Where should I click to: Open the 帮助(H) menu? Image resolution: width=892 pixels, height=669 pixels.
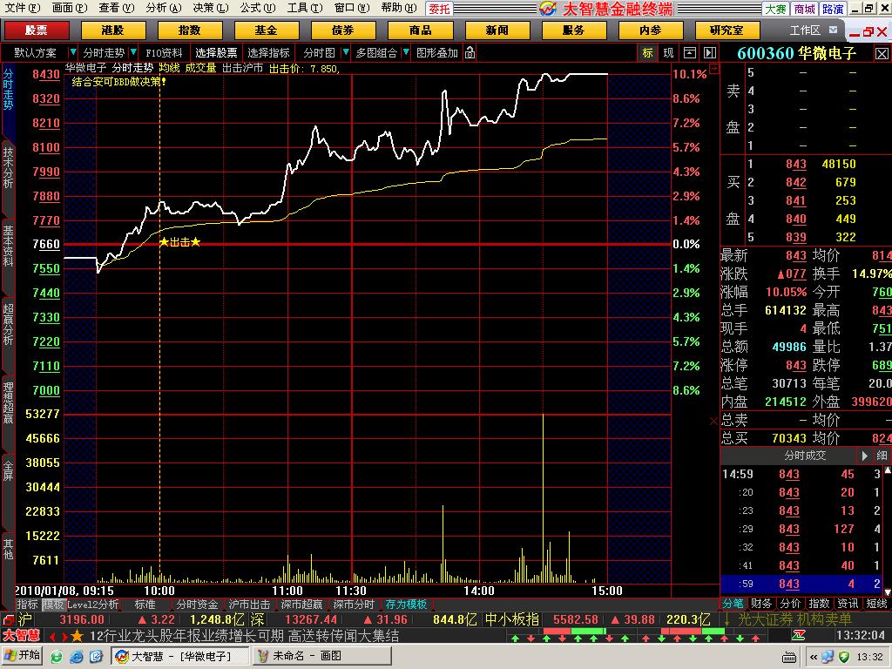(x=399, y=8)
